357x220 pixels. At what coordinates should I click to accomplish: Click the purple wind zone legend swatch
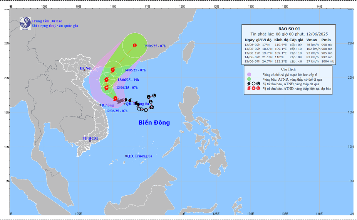[x=249, y=74]
